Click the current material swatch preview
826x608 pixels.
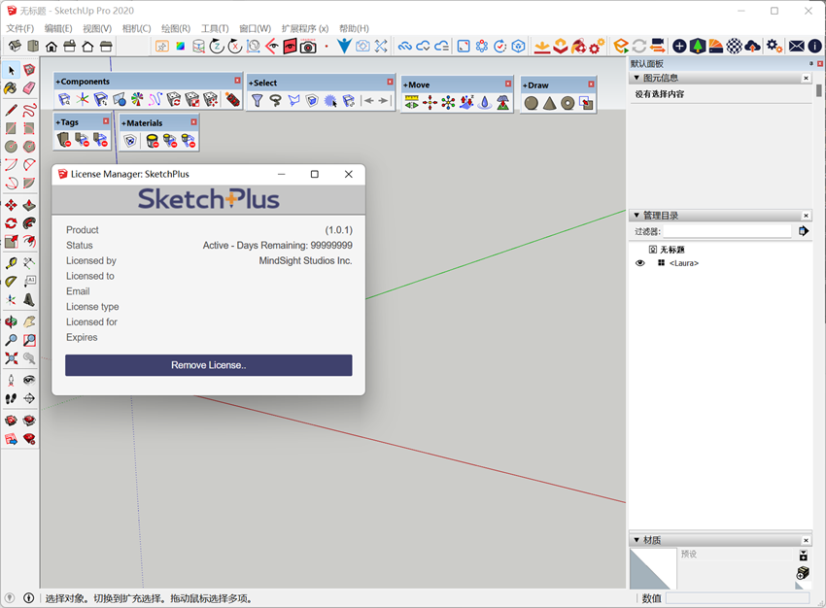click(653, 568)
